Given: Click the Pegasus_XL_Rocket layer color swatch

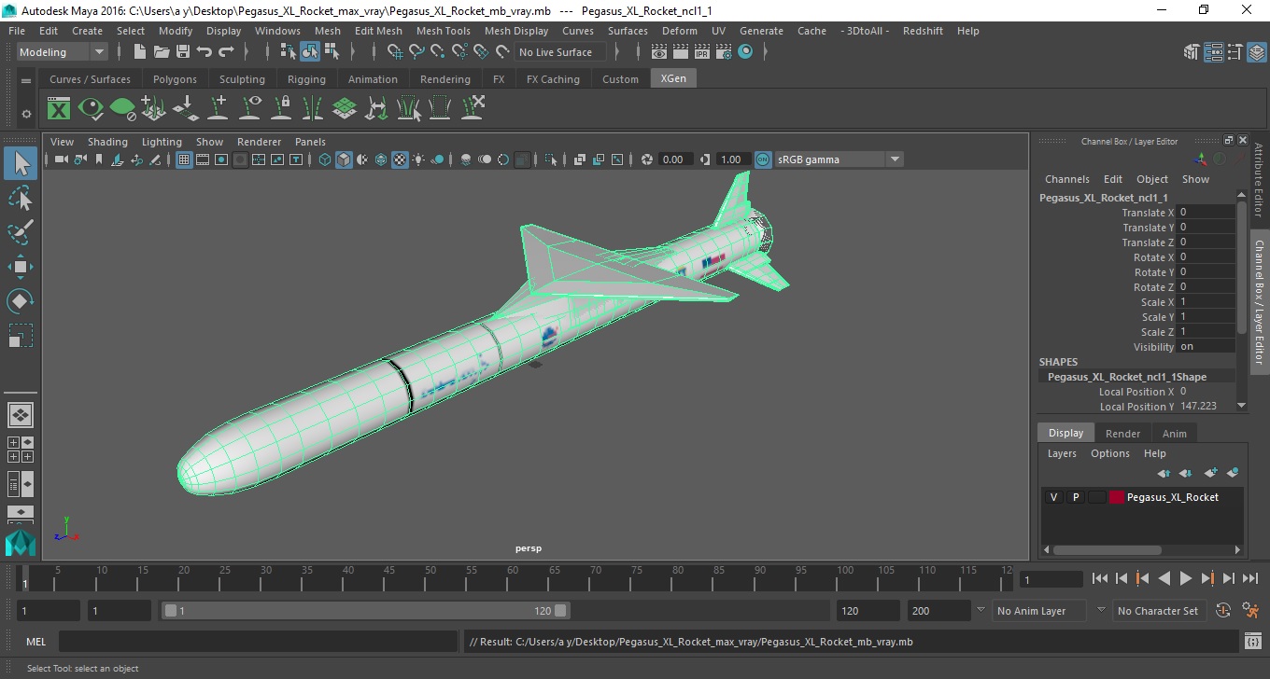Looking at the screenshot, I should (x=1117, y=497).
